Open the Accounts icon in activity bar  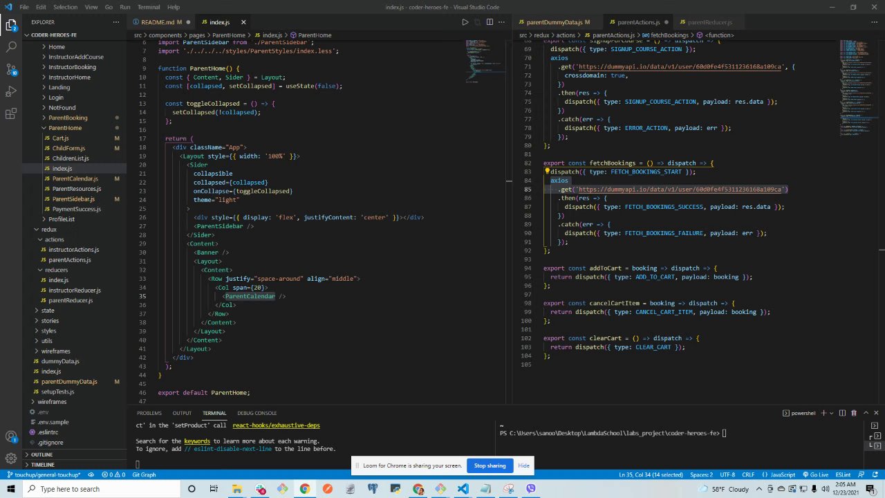tap(11, 436)
